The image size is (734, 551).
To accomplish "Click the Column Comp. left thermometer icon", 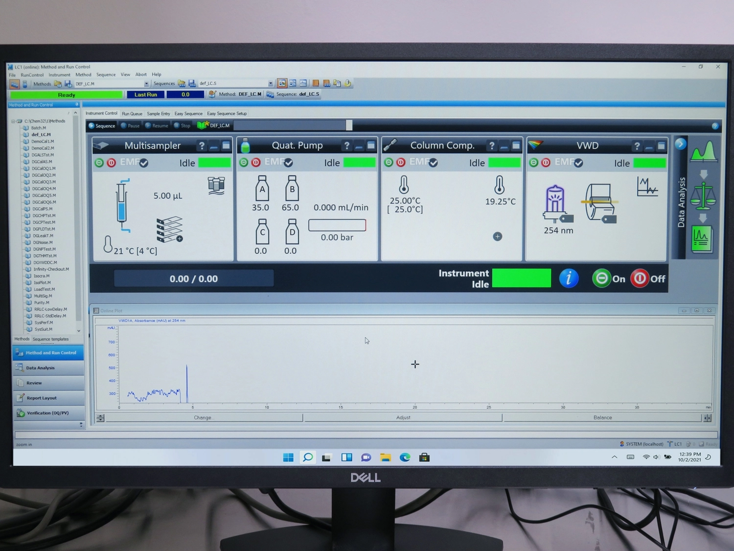I will [404, 185].
